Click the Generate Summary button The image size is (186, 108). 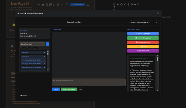pyautogui.click(x=143, y=42)
